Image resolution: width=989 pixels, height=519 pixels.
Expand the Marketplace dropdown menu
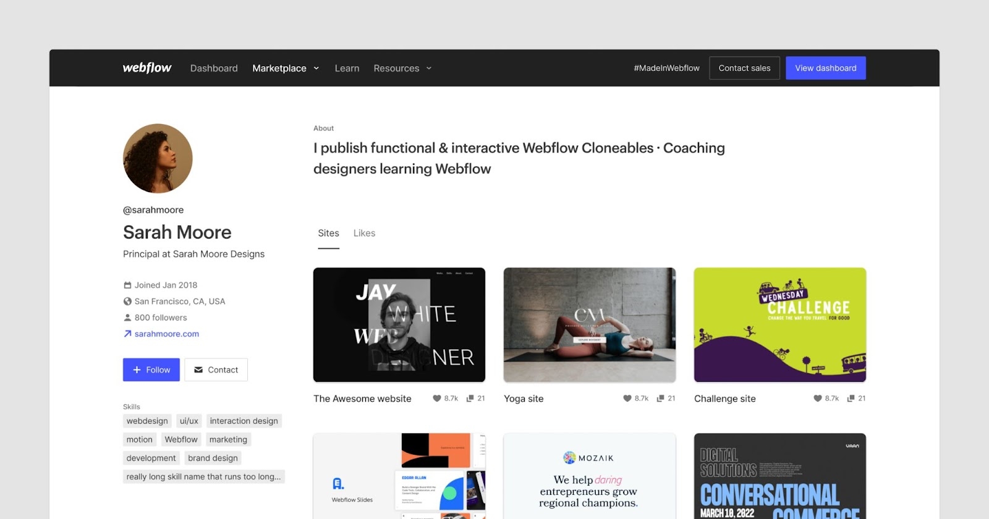286,68
